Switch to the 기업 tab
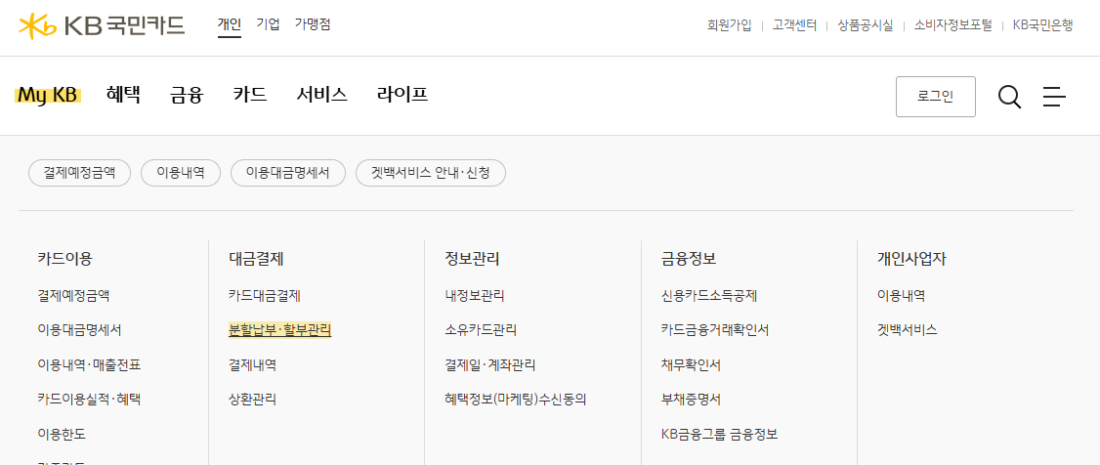The image size is (1100, 465). 268,24
